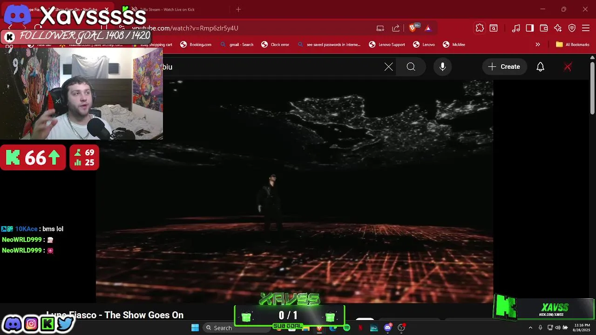Viewport: 596px width, 335px height.
Task: Open the Extensions puzzle icon
Action: [x=480, y=28]
